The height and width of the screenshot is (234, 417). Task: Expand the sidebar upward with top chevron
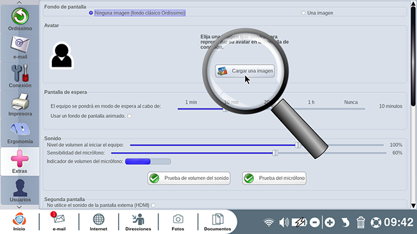point(19,3)
